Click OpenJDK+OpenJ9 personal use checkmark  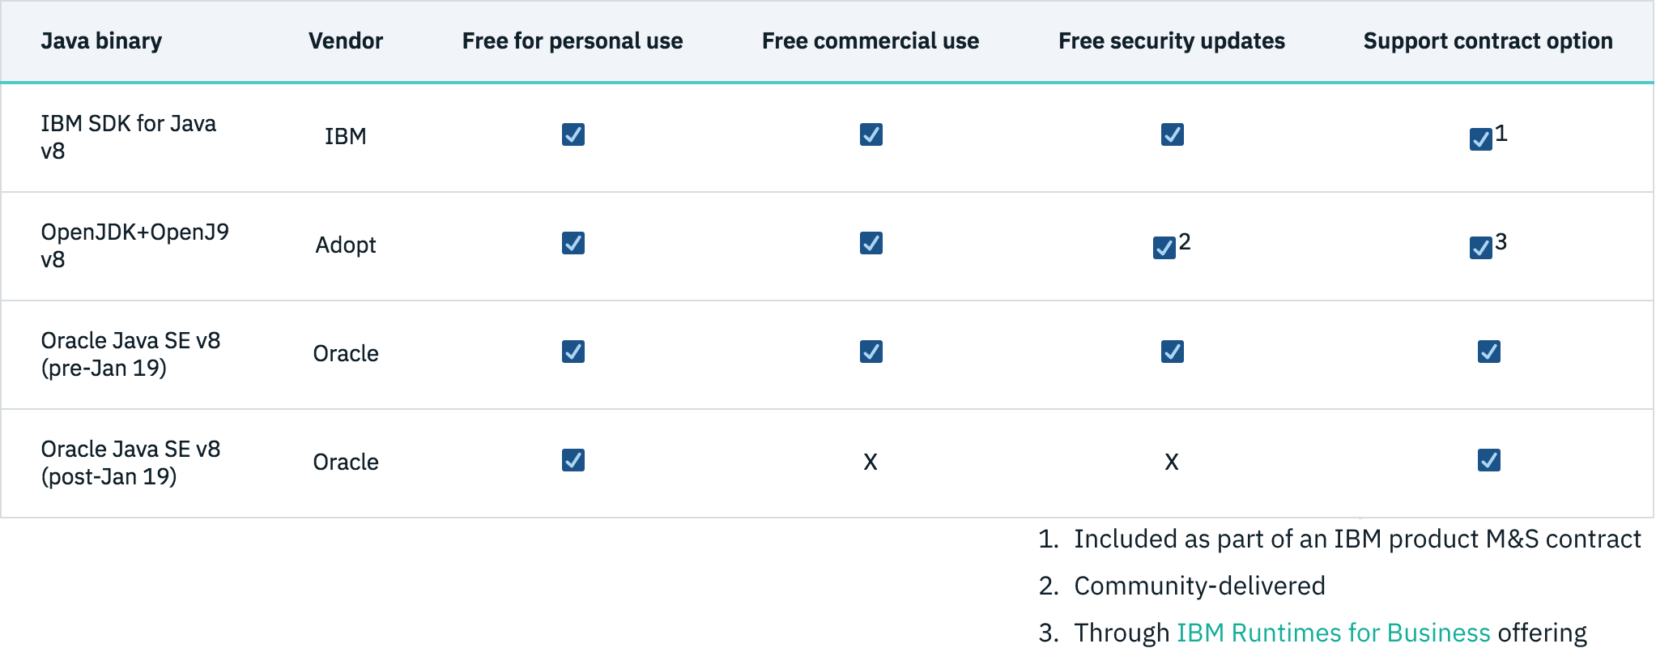(x=573, y=243)
